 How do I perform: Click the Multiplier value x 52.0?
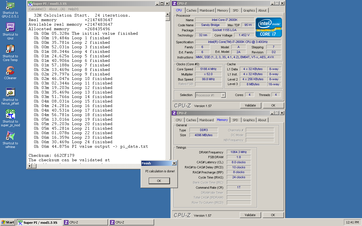click(208, 74)
